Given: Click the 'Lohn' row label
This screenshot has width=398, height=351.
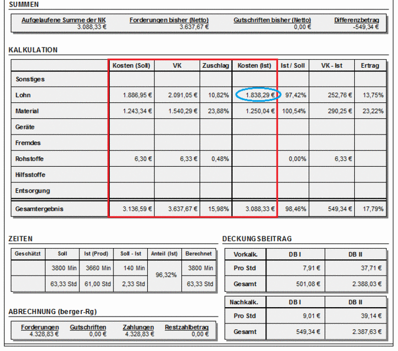Looking at the screenshot, I should click(x=23, y=95).
